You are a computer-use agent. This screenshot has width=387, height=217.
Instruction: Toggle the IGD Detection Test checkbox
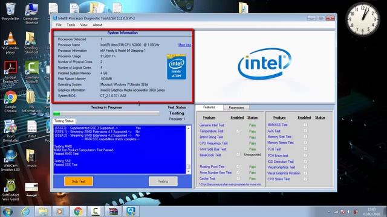(305, 162)
